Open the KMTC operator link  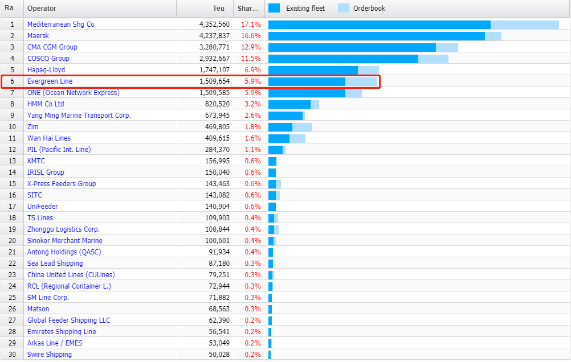(36, 161)
